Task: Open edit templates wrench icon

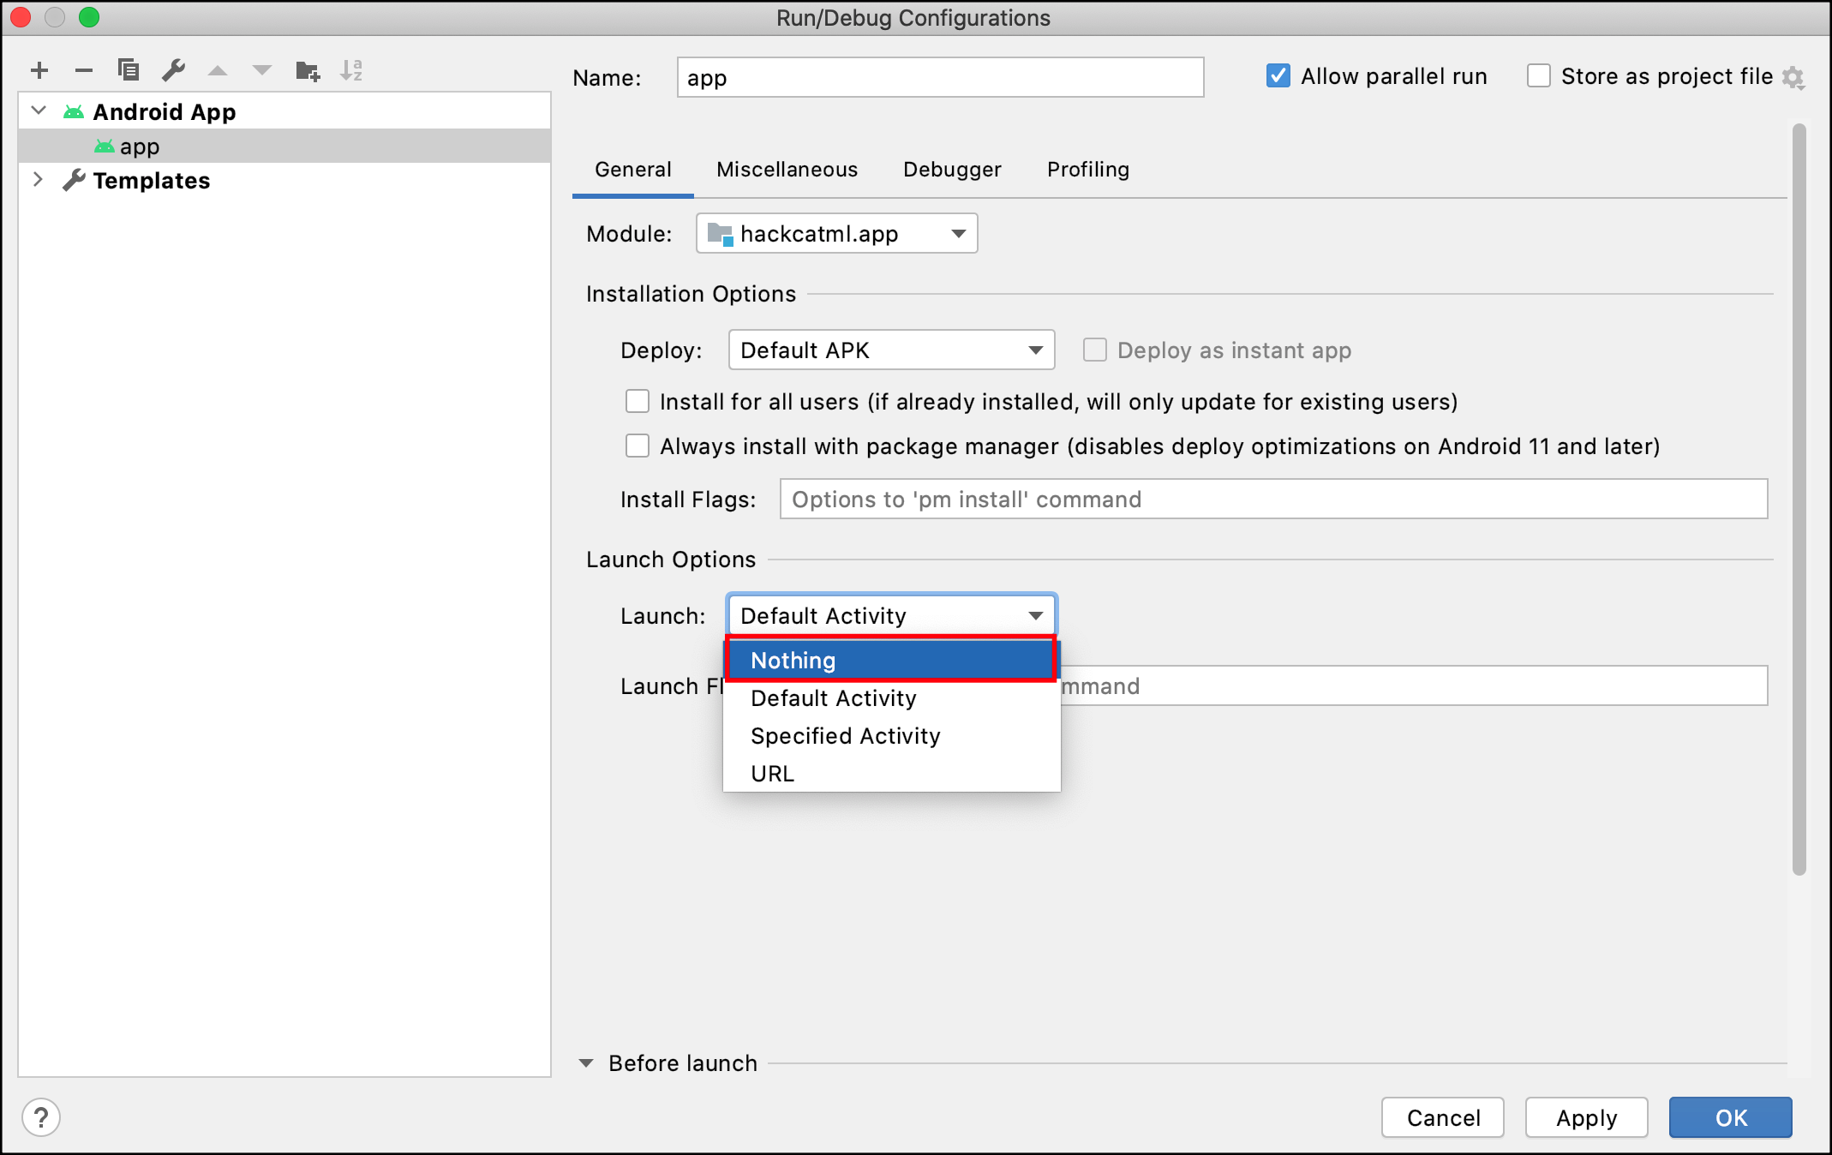Action: (x=174, y=70)
